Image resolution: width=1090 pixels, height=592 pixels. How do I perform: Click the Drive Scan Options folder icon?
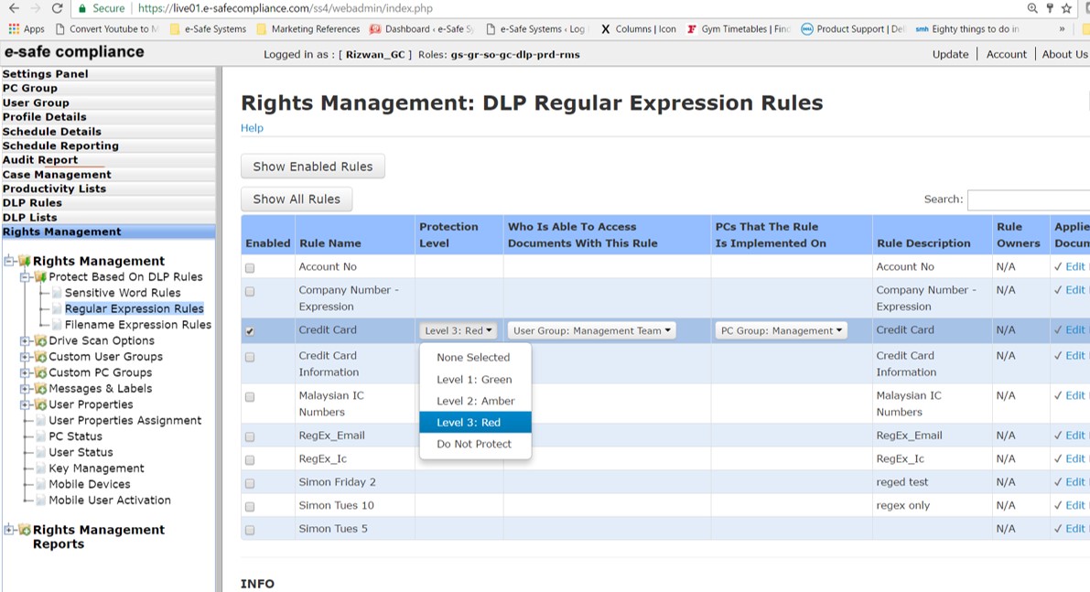coord(40,341)
